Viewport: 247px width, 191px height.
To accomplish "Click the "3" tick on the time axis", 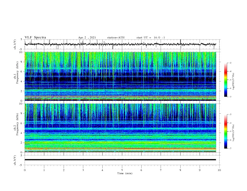I will (x=83, y=170).
